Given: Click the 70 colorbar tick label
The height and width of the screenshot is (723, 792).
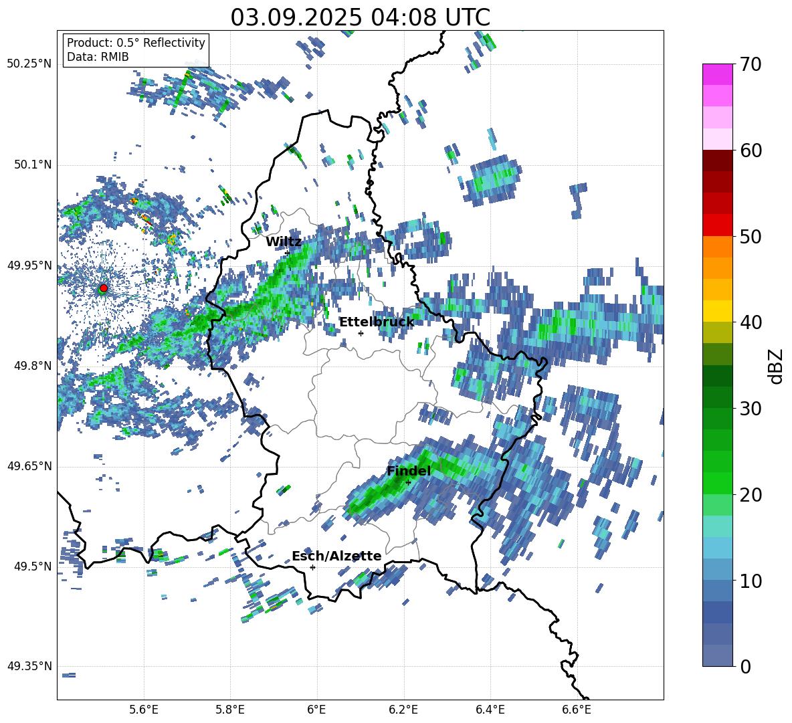Looking at the screenshot, I should [x=751, y=64].
